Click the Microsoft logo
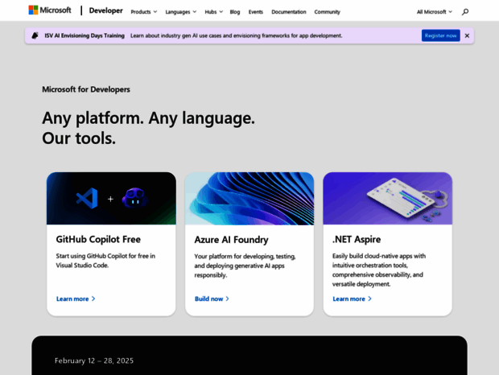This screenshot has width=499, height=375. [50, 10]
